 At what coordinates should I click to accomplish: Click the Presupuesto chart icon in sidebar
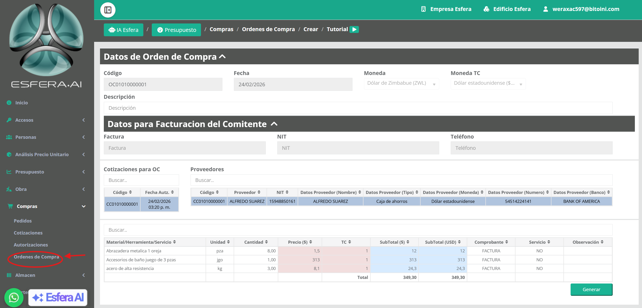pyautogui.click(x=9, y=172)
